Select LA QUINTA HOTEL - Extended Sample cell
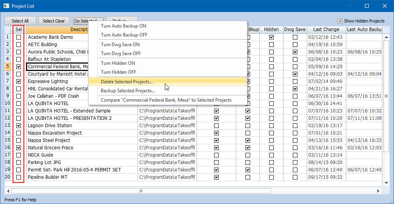This screenshot has height=204, width=394. tap(82, 111)
